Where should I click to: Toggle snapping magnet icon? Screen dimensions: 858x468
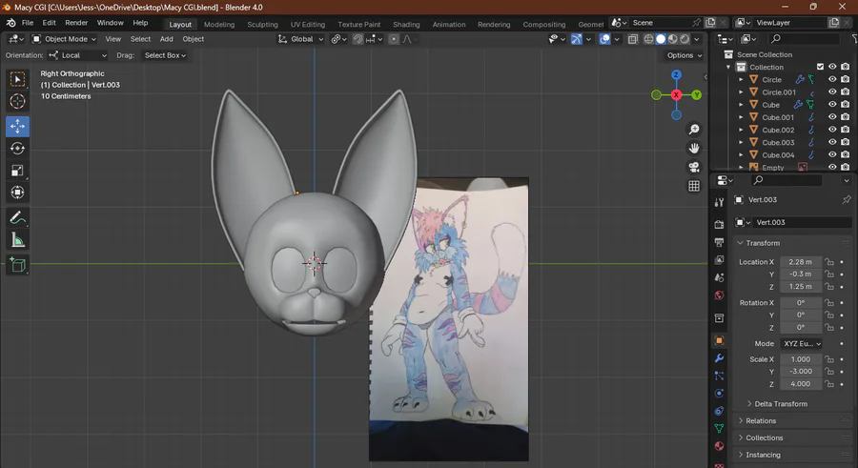pyautogui.click(x=357, y=39)
